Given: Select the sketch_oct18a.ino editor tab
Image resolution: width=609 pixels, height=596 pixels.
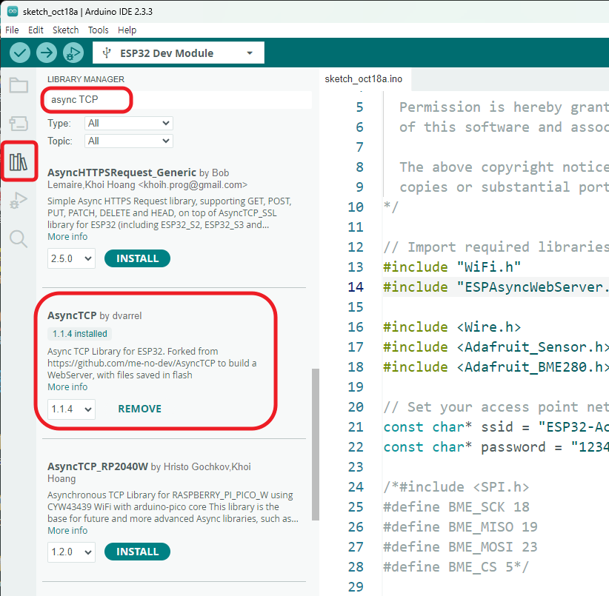Looking at the screenshot, I should coord(364,78).
